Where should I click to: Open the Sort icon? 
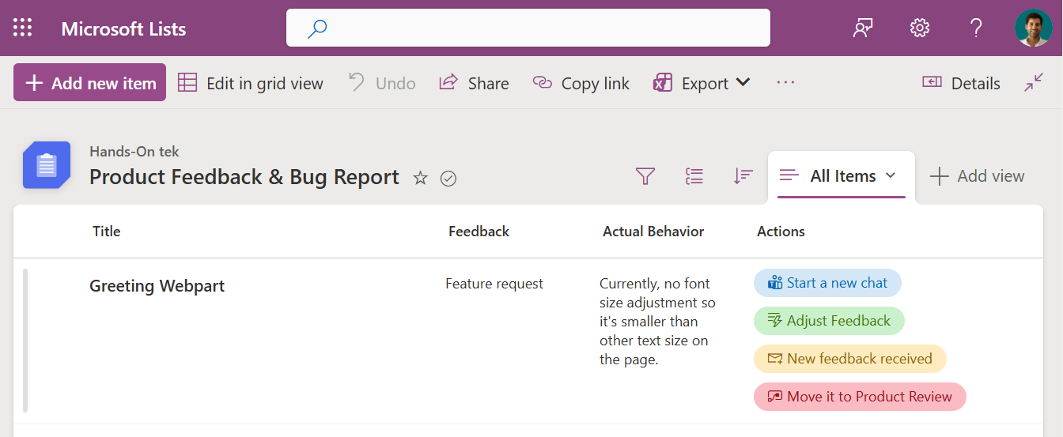click(x=743, y=176)
